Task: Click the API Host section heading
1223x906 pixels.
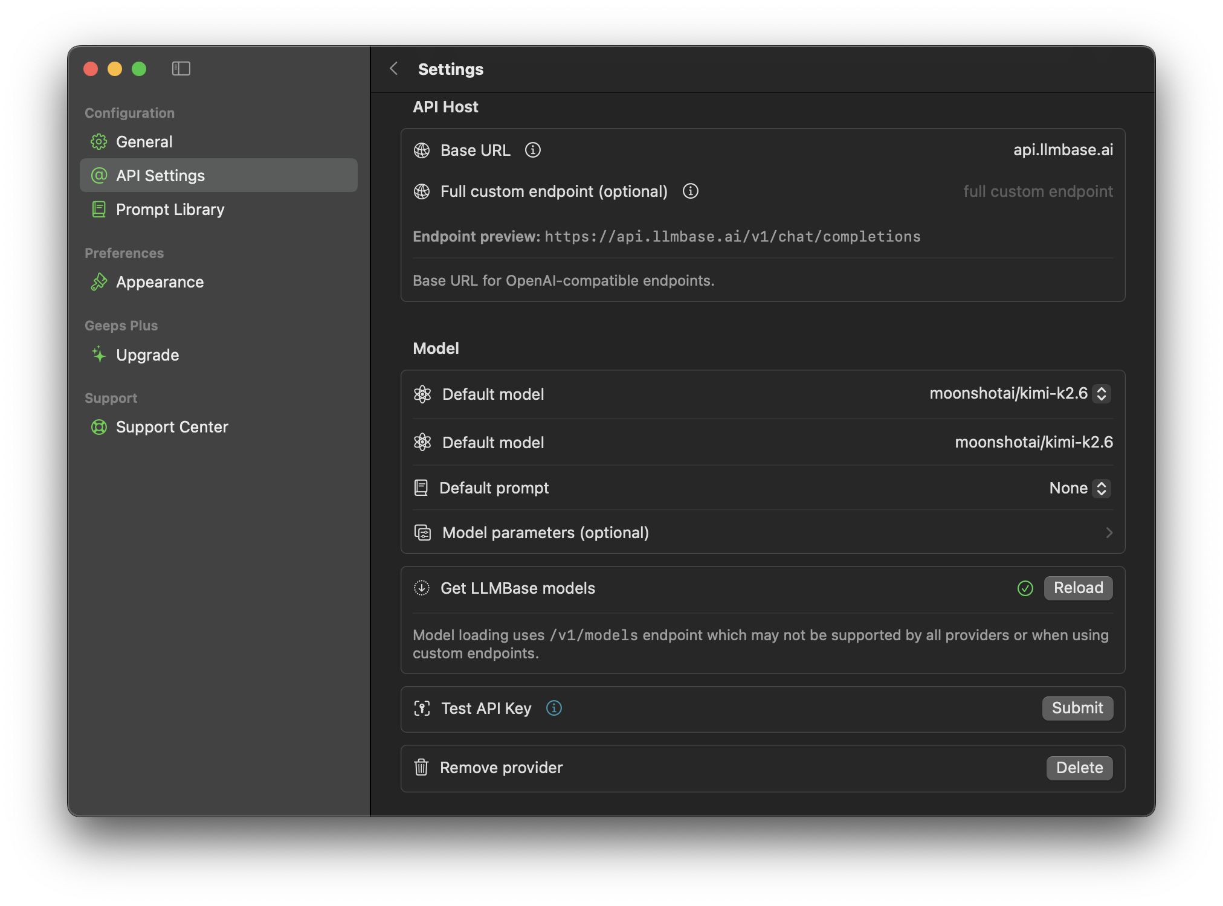Action: pos(445,107)
